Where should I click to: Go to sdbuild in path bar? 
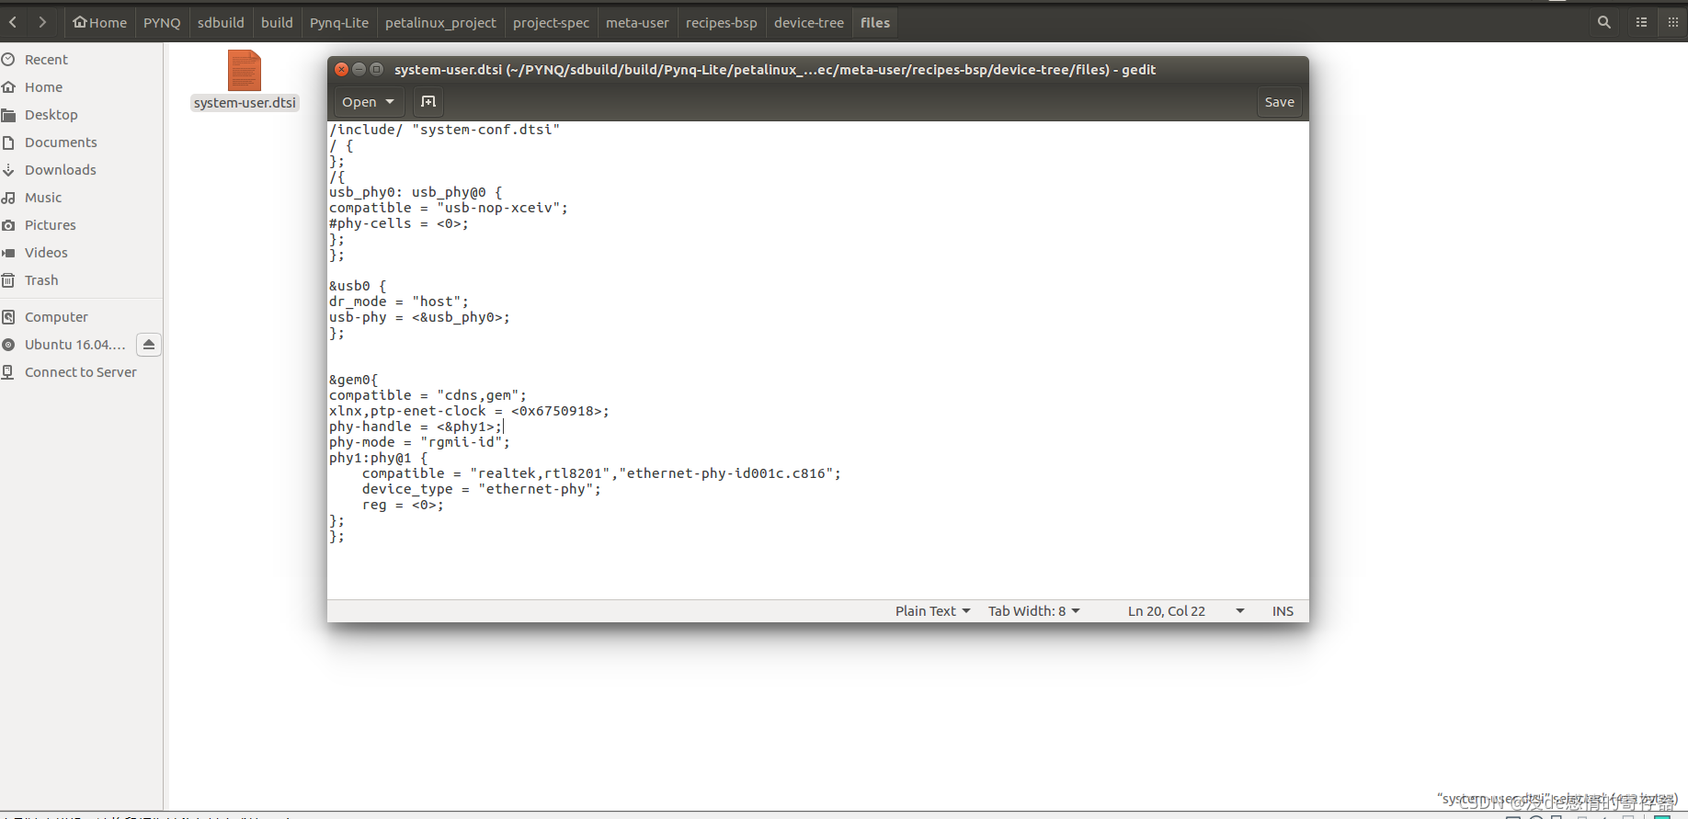tap(221, 22)
